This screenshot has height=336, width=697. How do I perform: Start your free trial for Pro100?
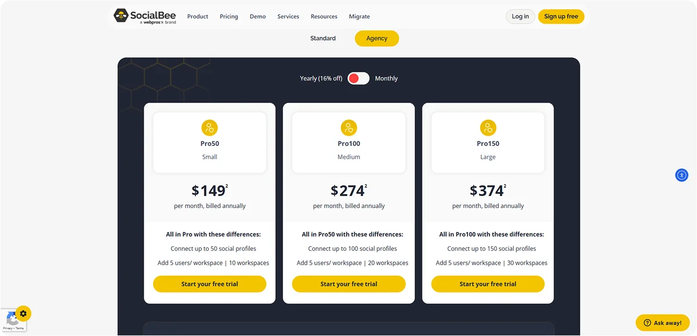(348, 284)
